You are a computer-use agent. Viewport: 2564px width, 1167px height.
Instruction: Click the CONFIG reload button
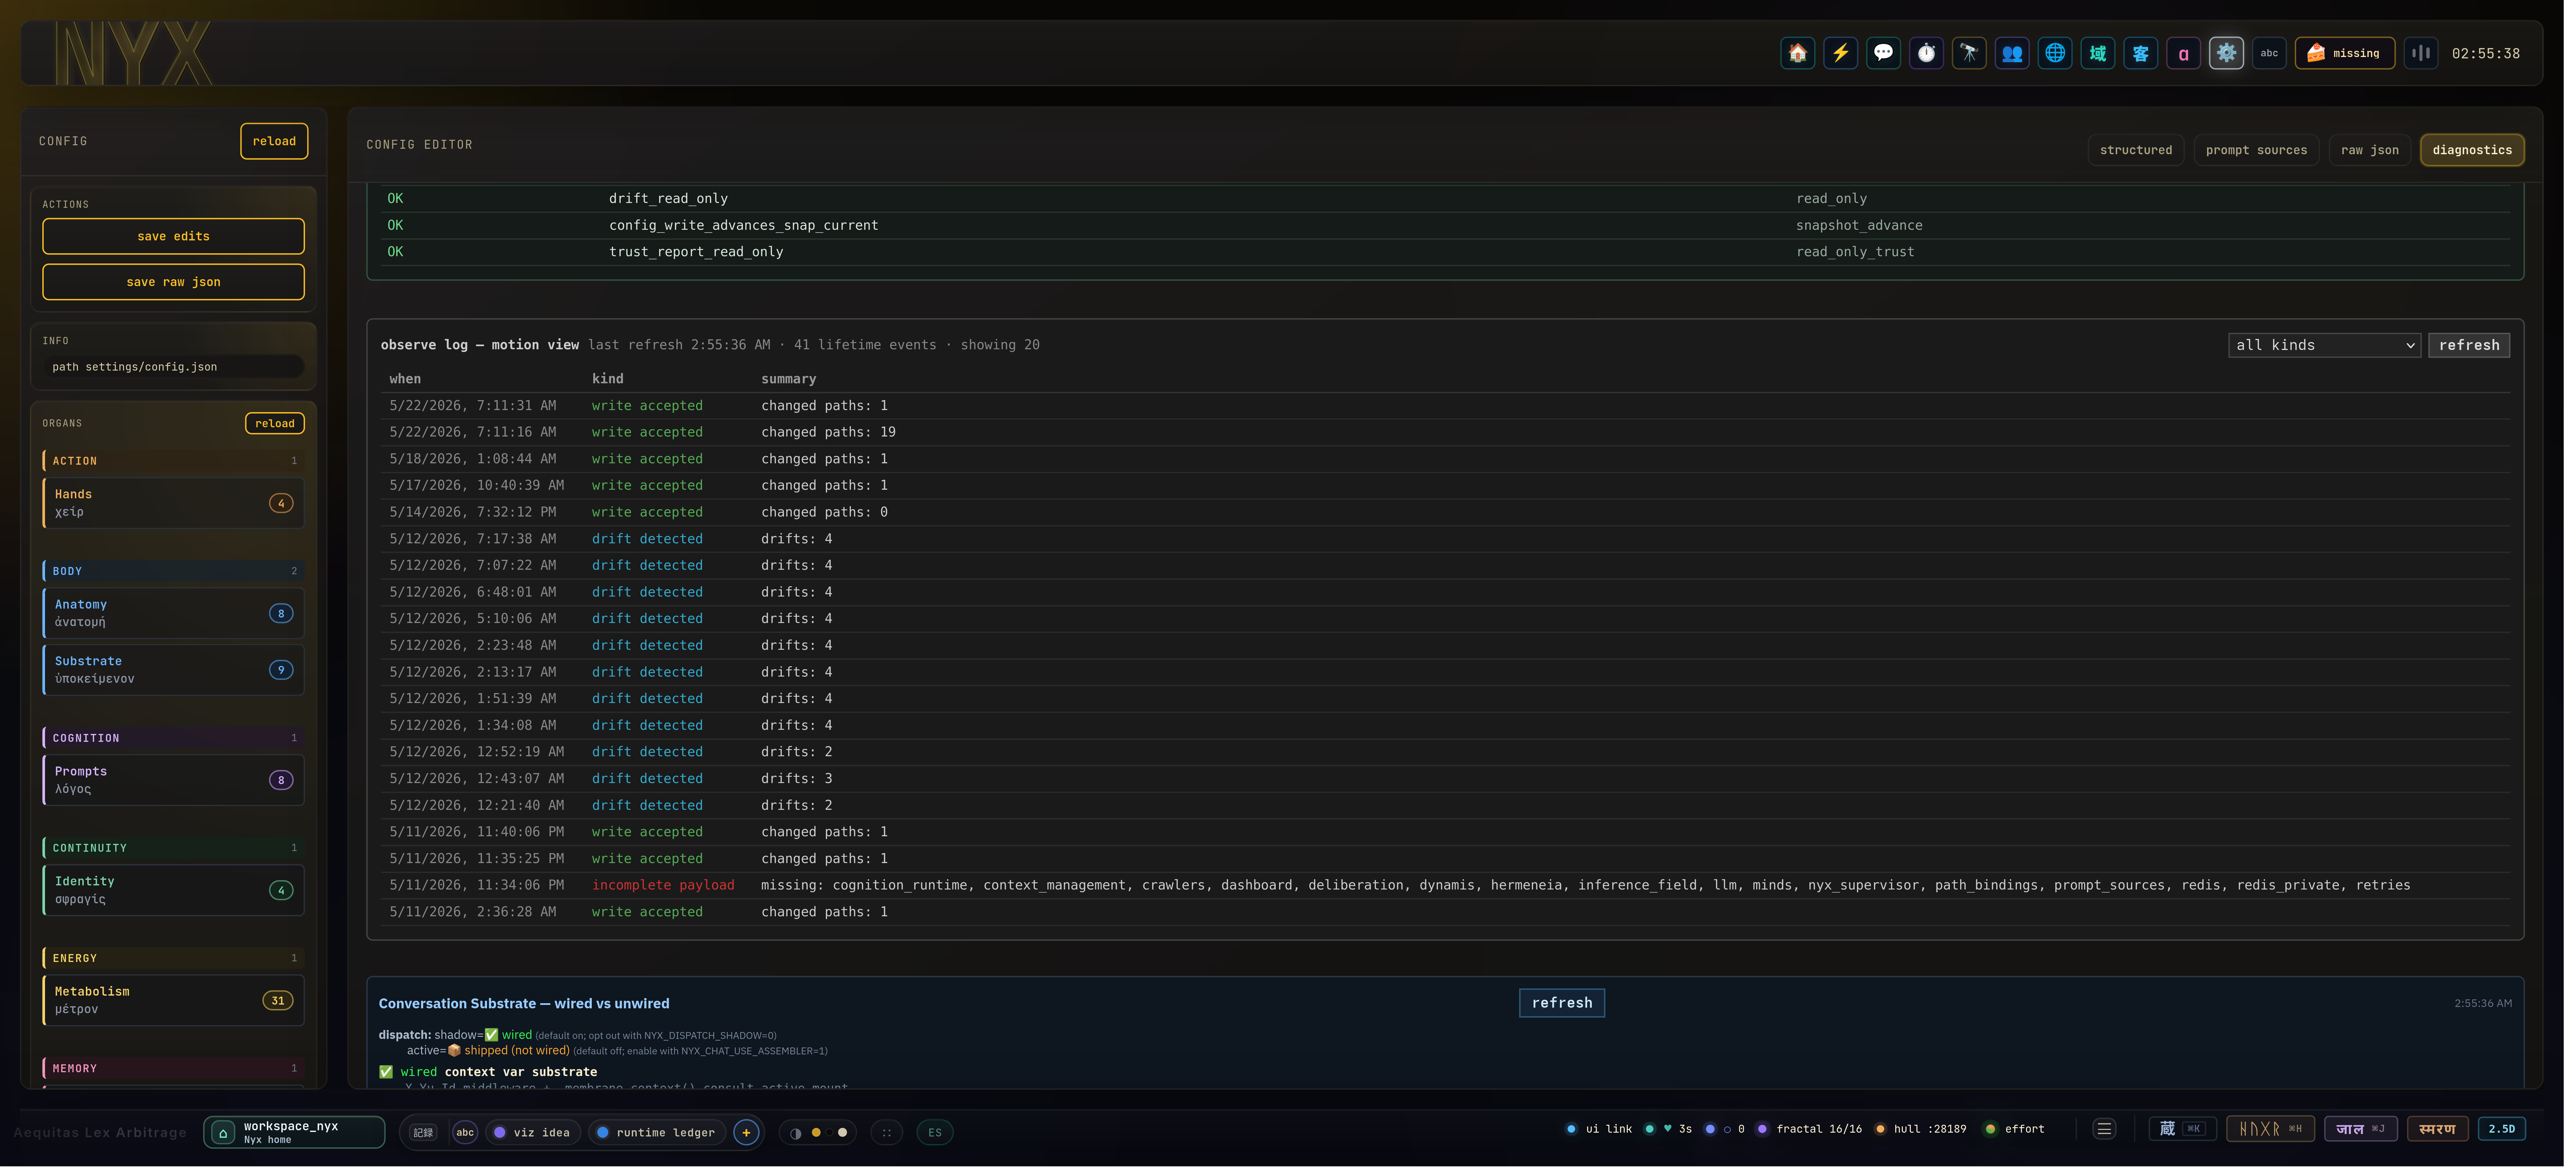pos(274,141)
